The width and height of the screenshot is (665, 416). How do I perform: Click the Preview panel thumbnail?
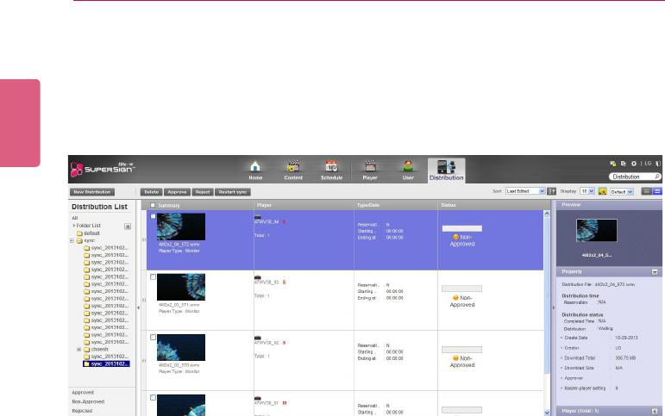(596, 231)
